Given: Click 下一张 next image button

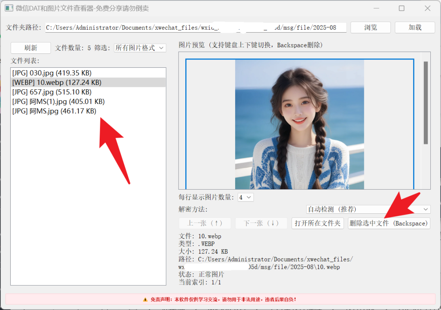Looking at the screenshot, I should coord(261,223).
